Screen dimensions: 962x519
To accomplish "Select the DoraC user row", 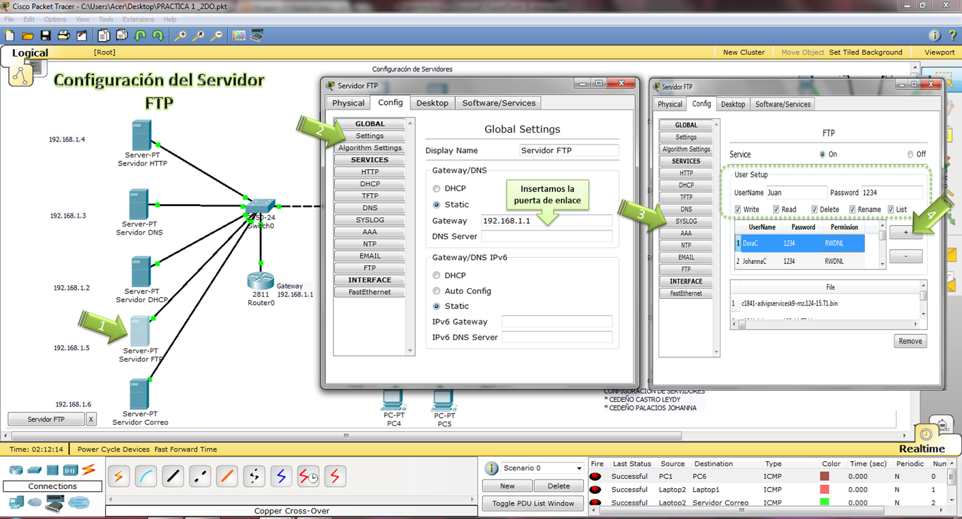I will [800, 243].
